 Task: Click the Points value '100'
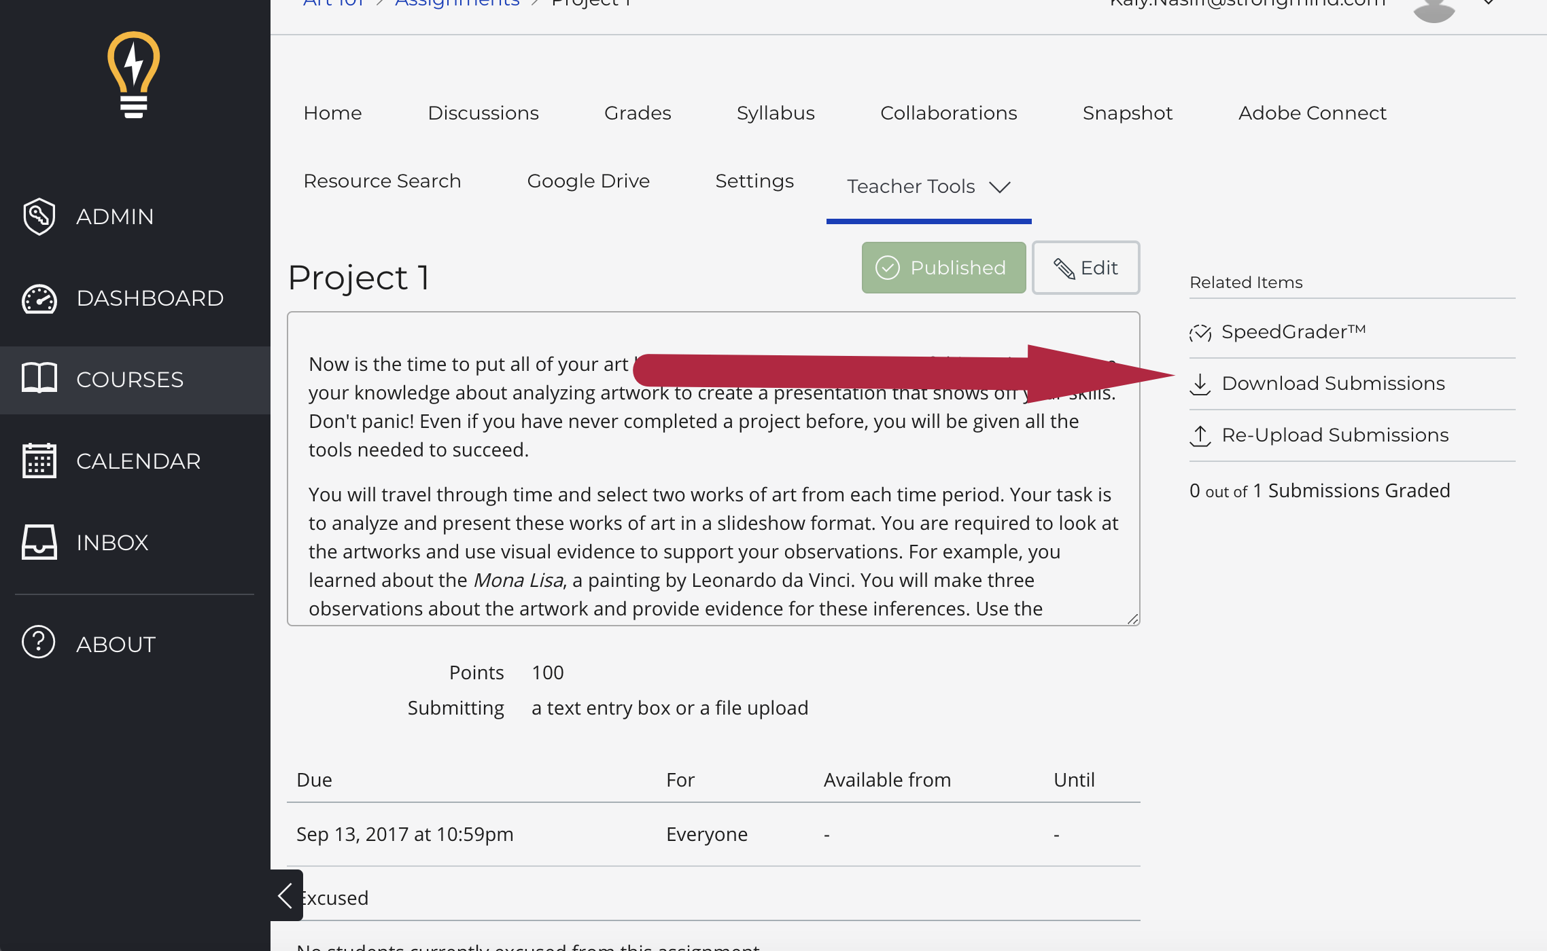(548, 672)
